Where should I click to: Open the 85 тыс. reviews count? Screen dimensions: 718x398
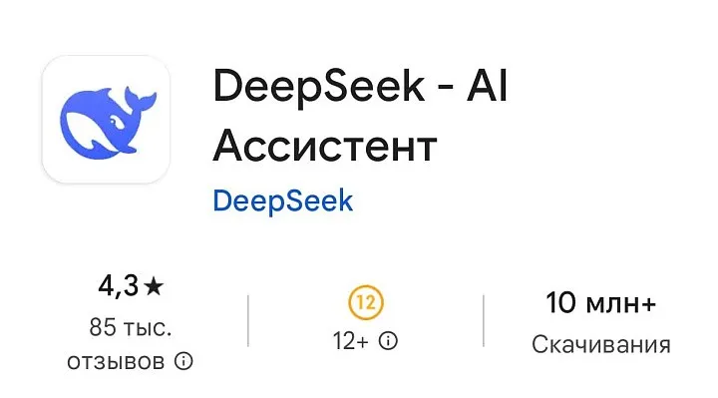pos(131,327)
